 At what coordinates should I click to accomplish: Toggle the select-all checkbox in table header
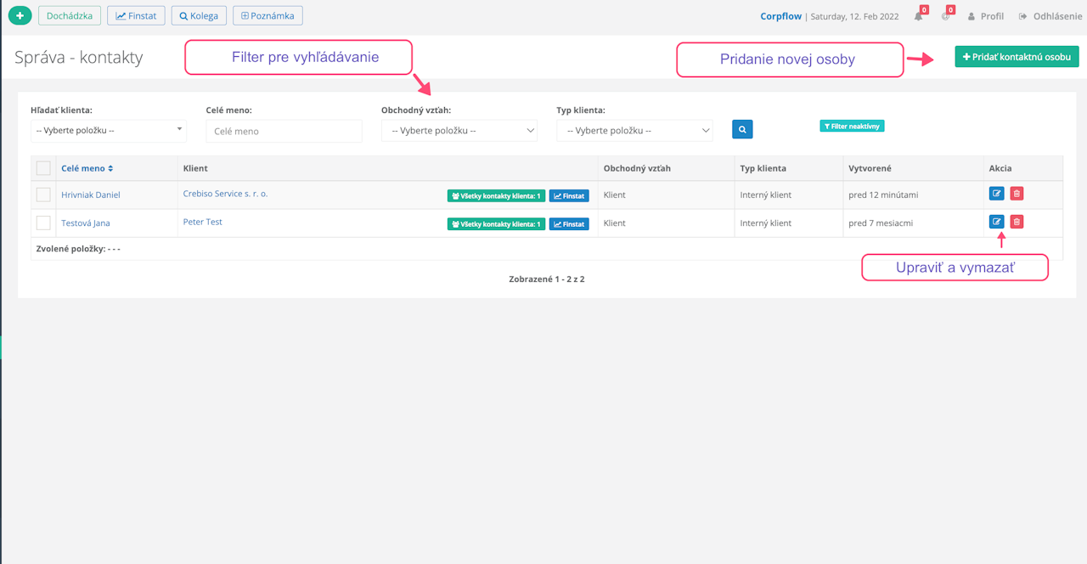43,168
